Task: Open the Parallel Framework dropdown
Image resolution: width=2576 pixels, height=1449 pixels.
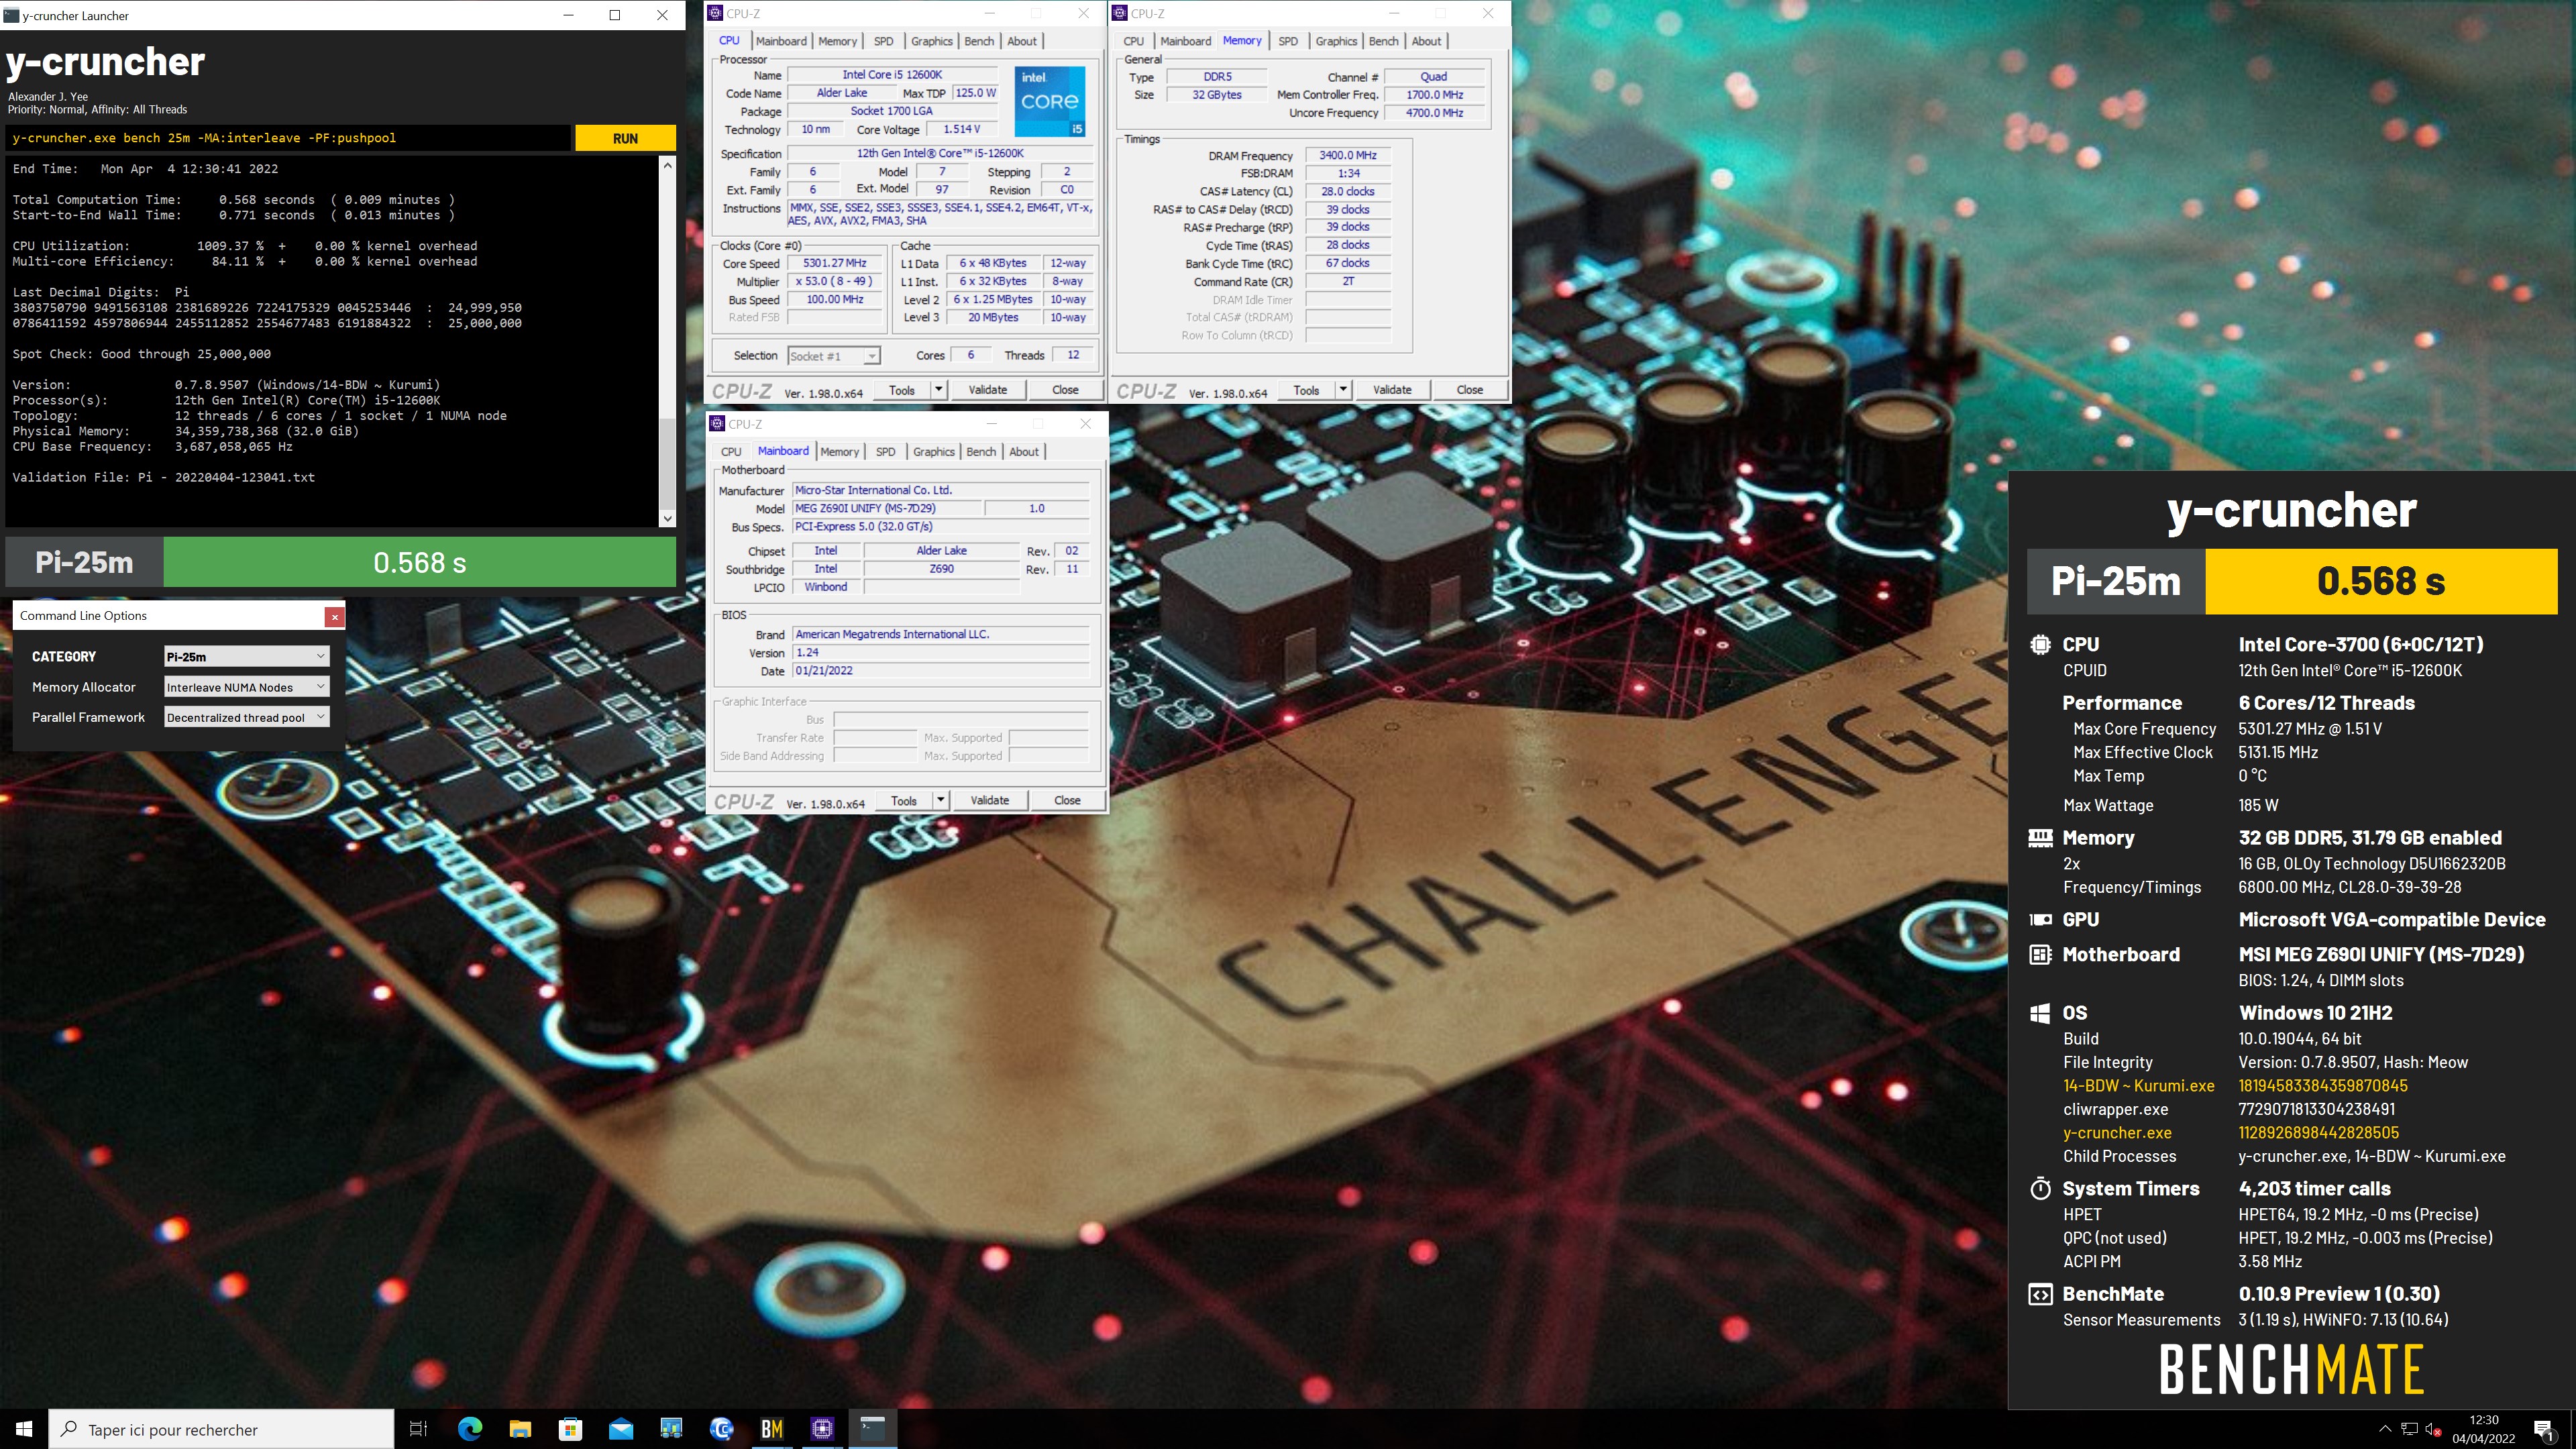Action: (x=247, y=717)
